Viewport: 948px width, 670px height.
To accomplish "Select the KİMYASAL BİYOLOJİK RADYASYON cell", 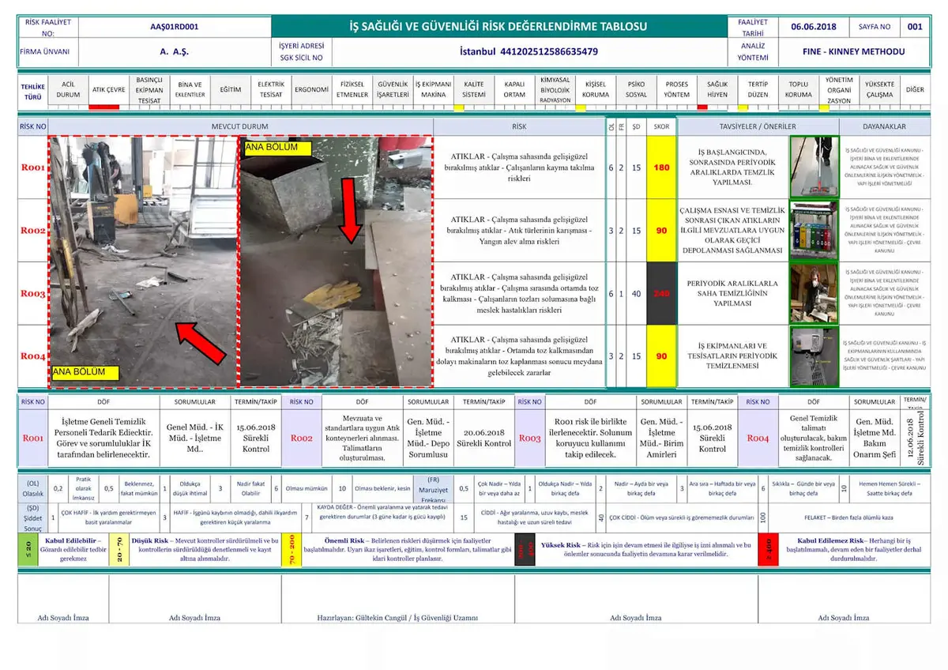I will pos(555,89).
